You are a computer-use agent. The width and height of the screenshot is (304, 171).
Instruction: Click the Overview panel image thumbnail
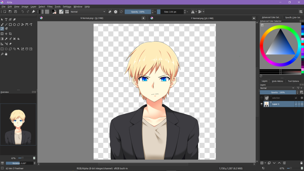click(x=18, y=124)
